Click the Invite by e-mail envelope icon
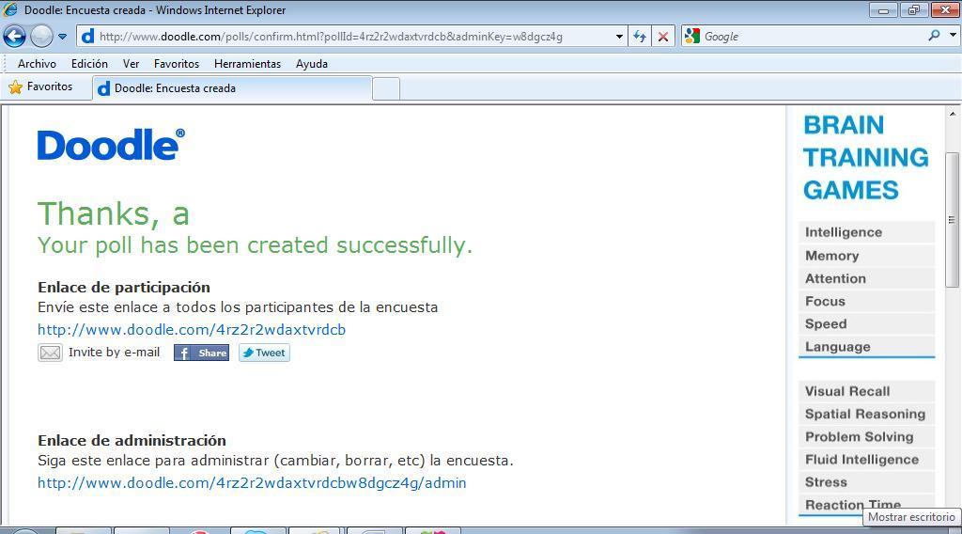The width and height of the screenshot is (962, 534). coord(50,353)
